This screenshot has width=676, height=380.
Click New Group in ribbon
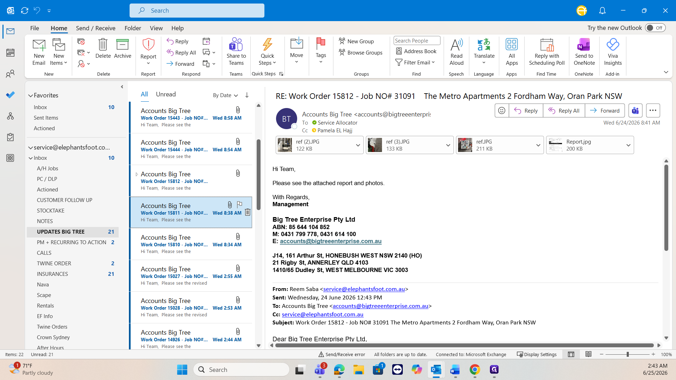point(356,41)
